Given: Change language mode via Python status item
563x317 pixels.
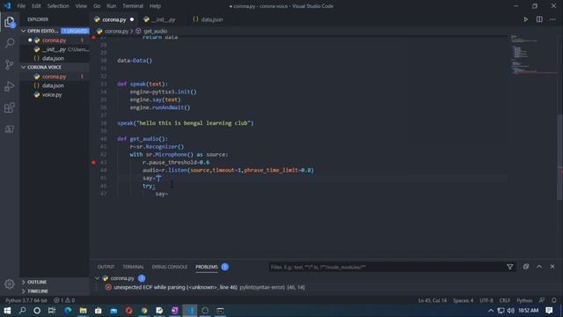Looking at the screenshot, I should point(524,300).
